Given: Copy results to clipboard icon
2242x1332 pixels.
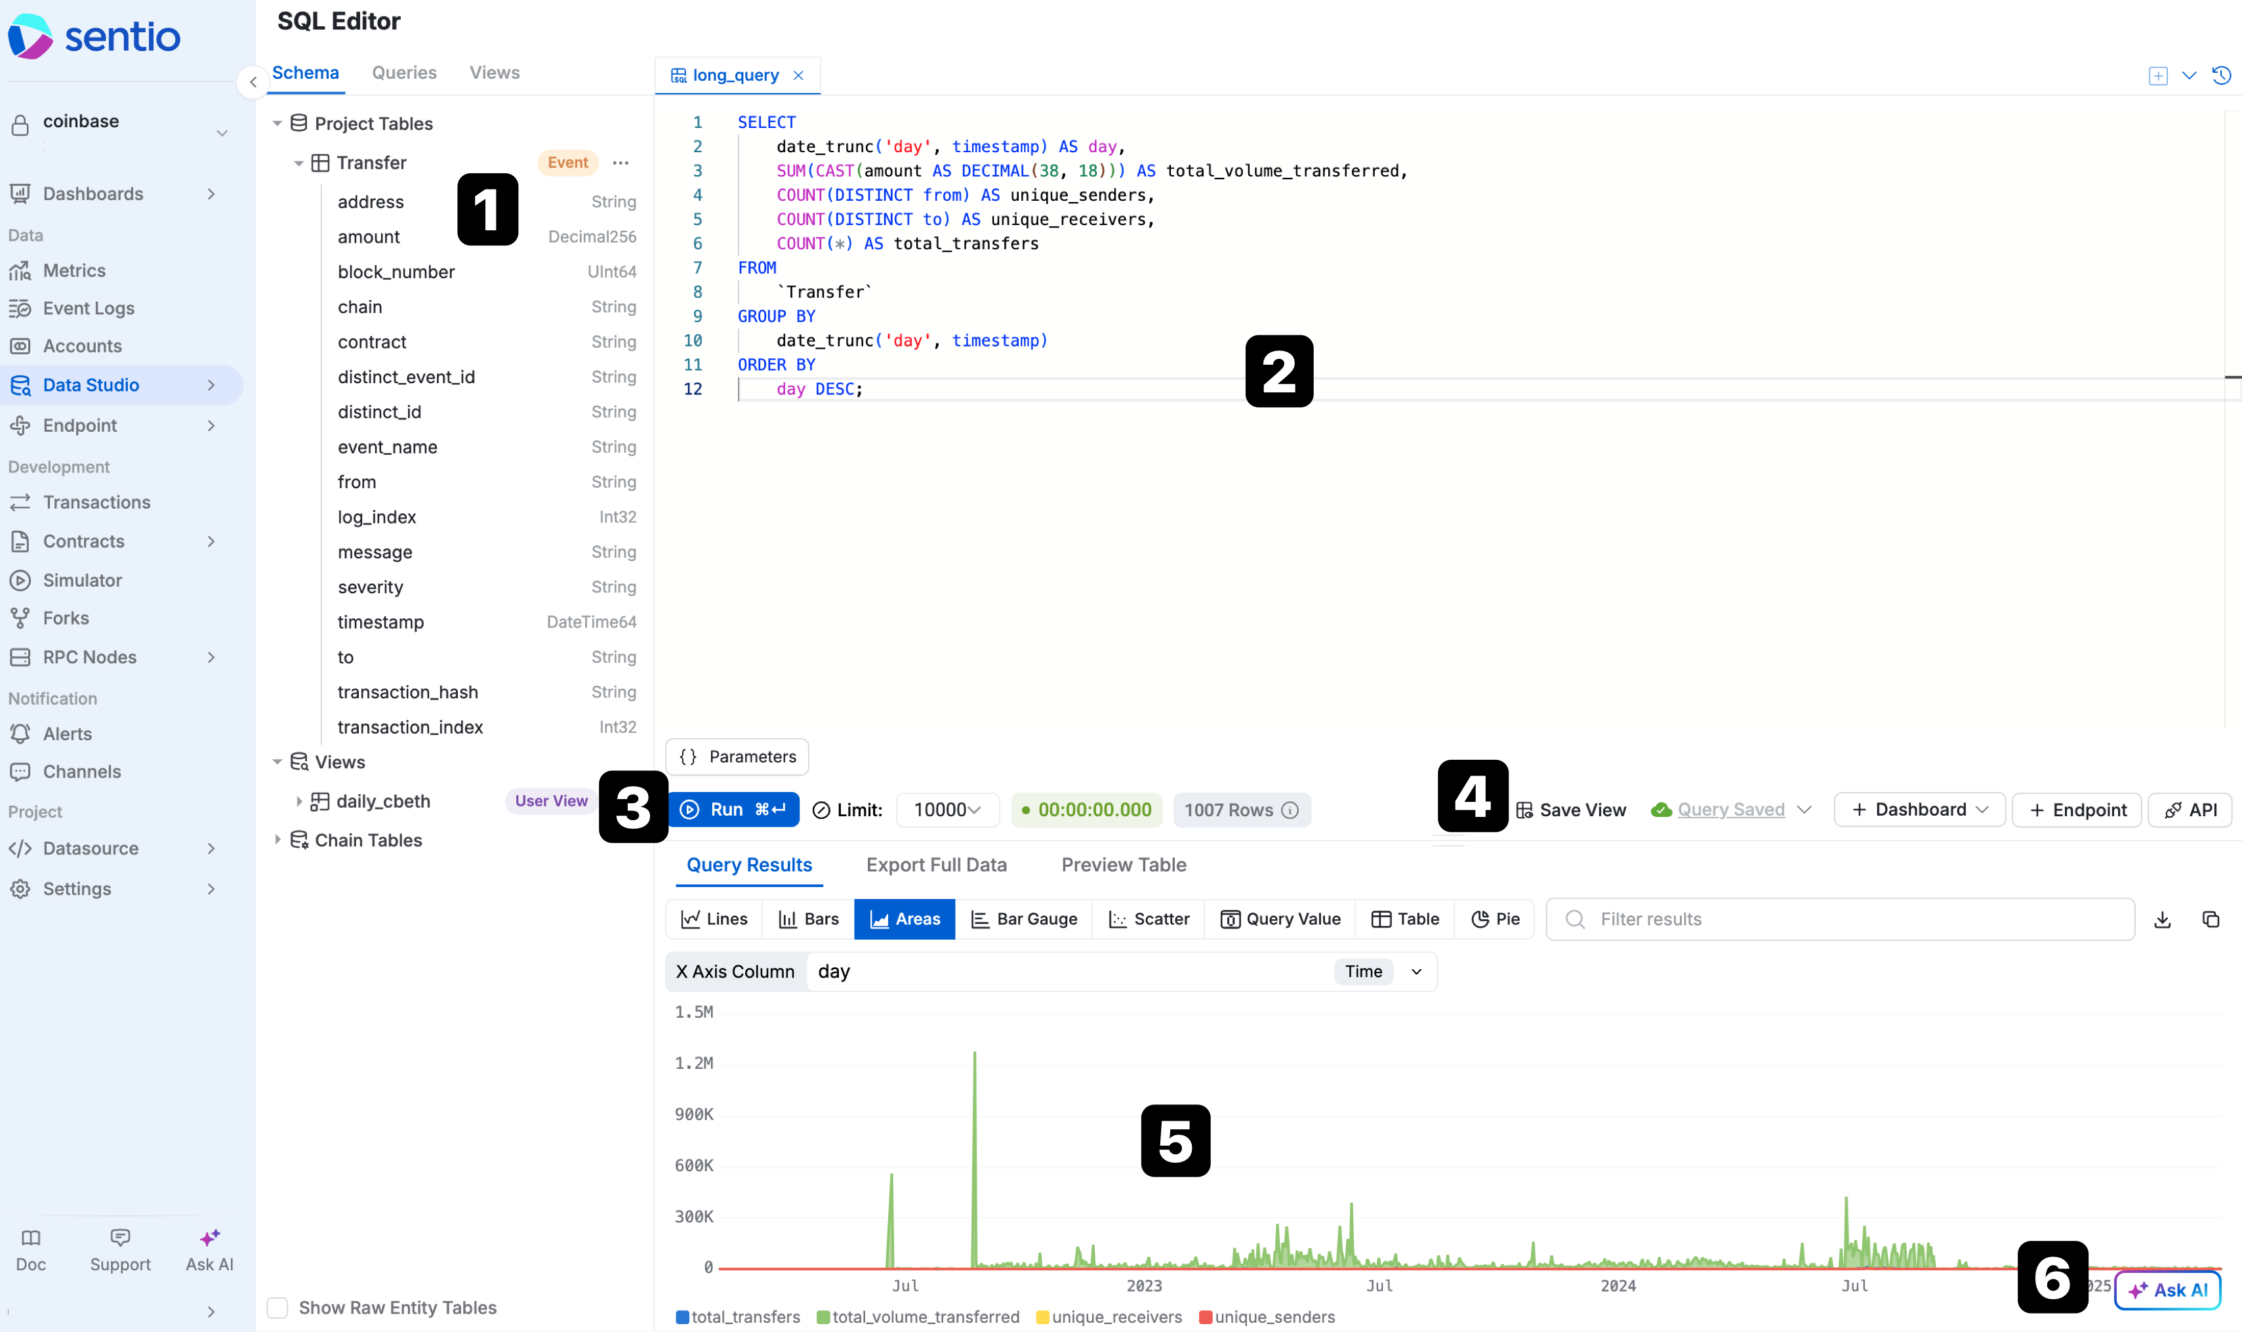Looking at the screenshot, I should 2211,919.
